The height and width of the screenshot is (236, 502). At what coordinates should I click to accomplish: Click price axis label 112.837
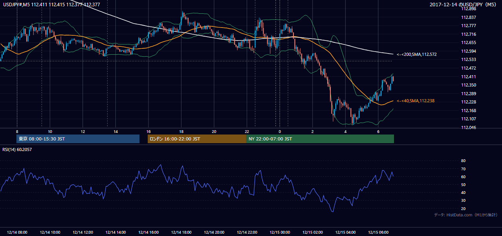[468, 17]
